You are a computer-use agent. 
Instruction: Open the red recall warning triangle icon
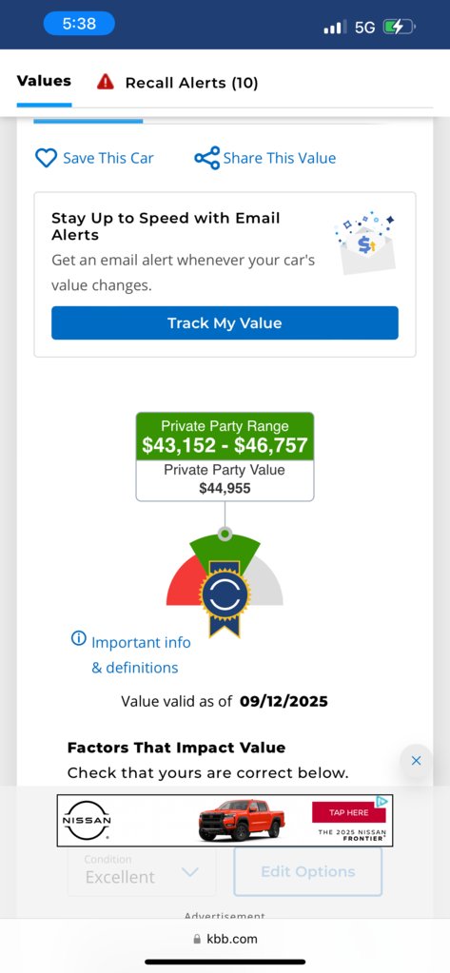pos(106,82)
